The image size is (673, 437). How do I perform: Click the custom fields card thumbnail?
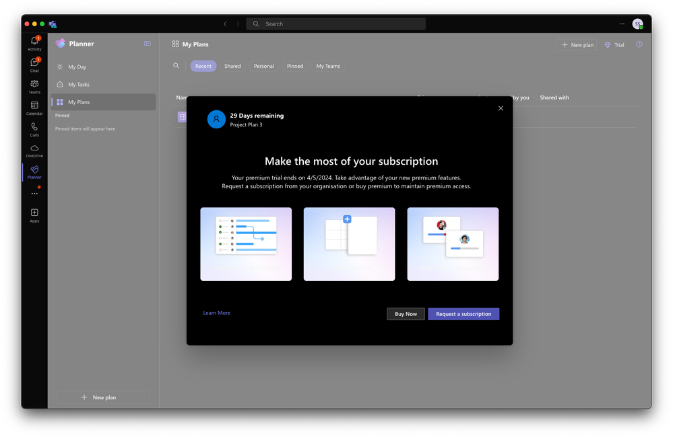coord(350,244)
